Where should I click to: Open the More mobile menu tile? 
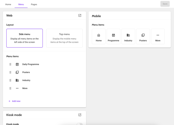tap(158, 36)
